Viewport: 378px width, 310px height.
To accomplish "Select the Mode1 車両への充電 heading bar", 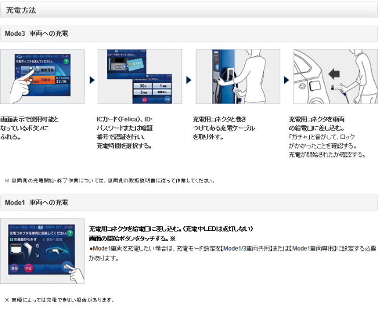I will pos(189,202).
